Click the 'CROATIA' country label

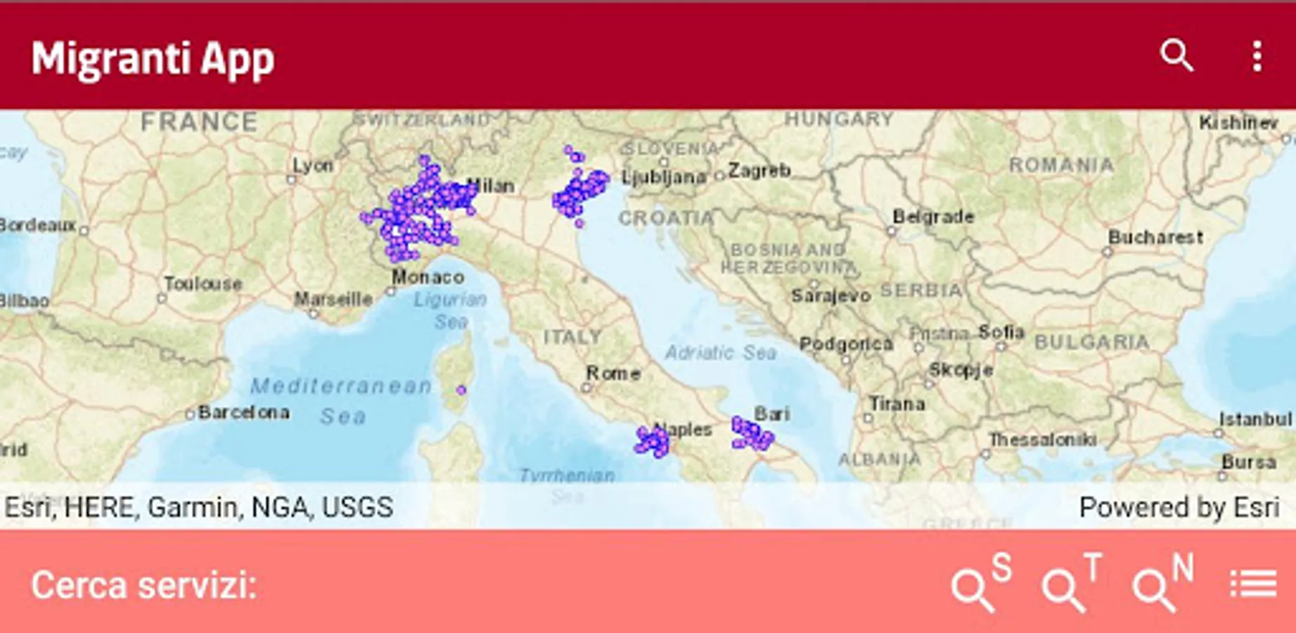(666, 219)
